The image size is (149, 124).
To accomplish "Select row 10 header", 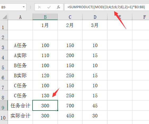I will point(4,116).
